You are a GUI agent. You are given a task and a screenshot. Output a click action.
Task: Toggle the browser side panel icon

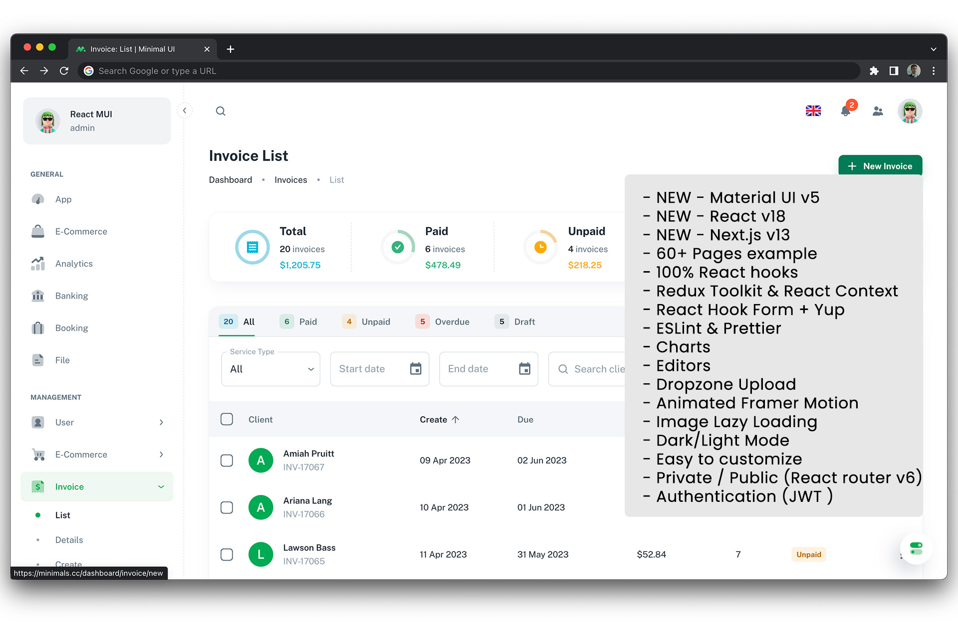894,71
